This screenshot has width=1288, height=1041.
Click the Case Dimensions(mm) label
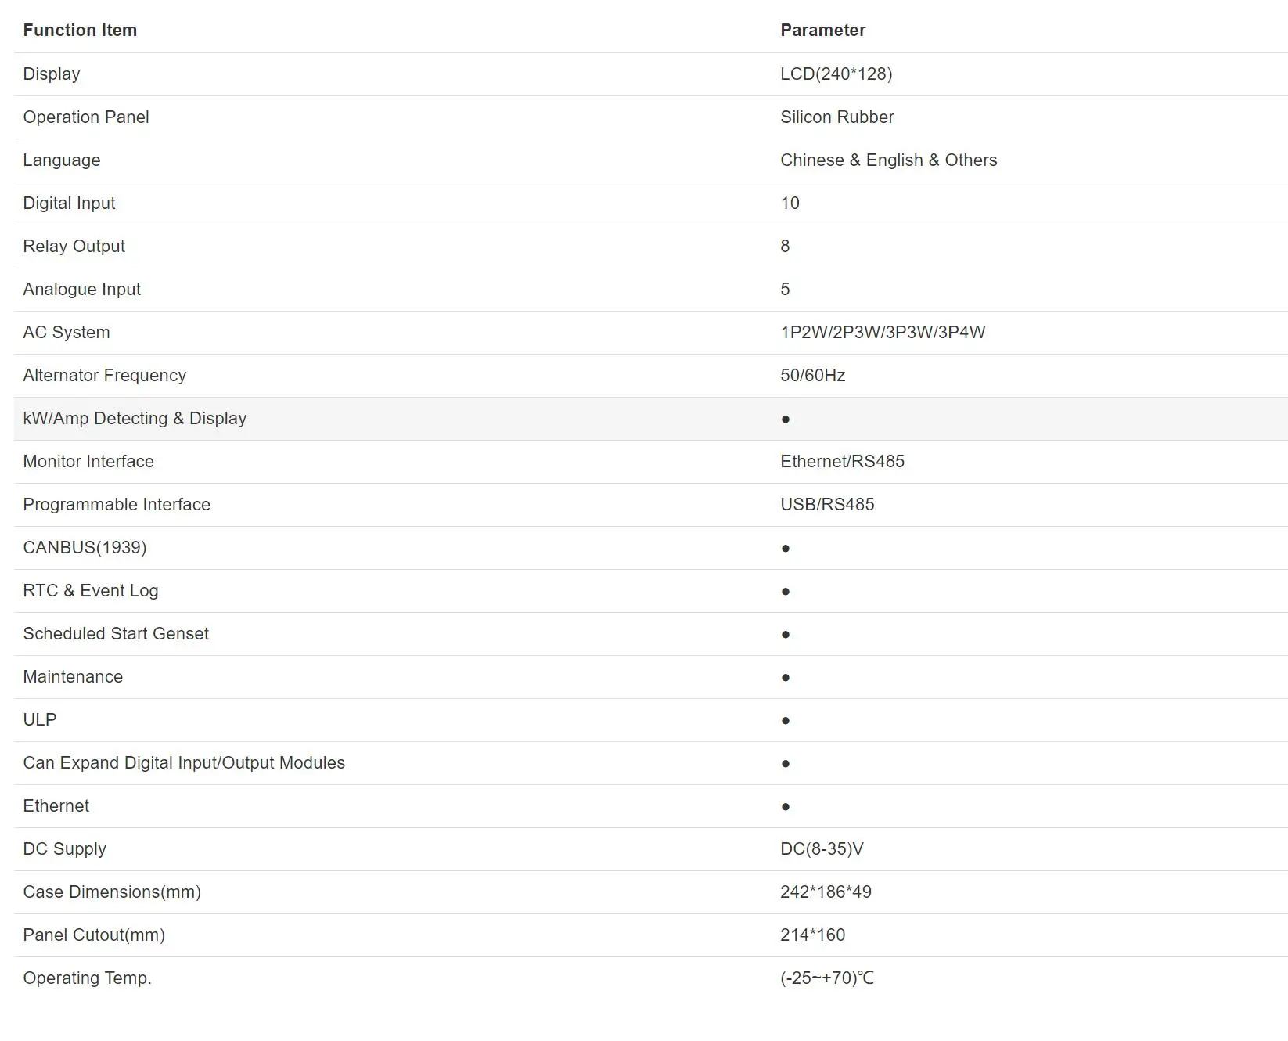point(112,892)
